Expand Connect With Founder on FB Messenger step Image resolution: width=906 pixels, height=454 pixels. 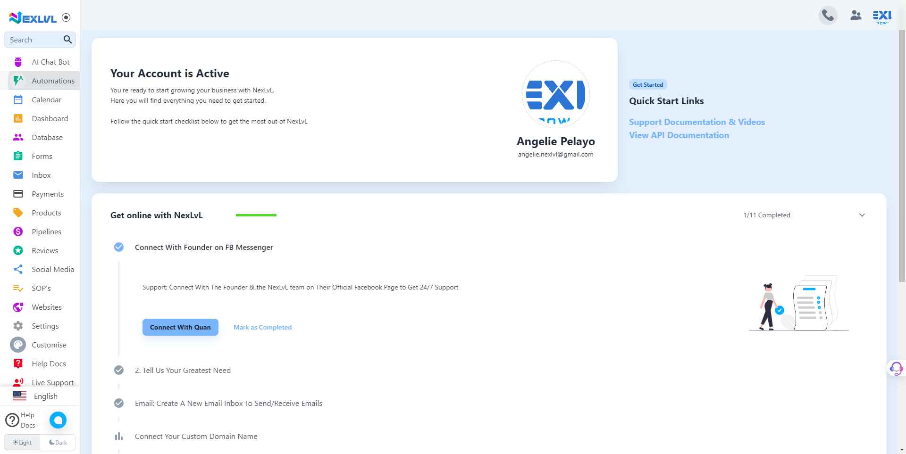point(204,247)
